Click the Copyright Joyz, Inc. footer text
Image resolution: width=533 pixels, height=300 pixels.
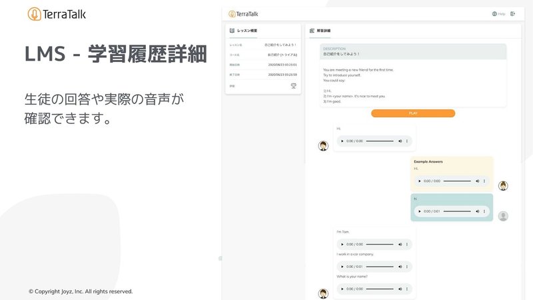[x=81, y=291]
